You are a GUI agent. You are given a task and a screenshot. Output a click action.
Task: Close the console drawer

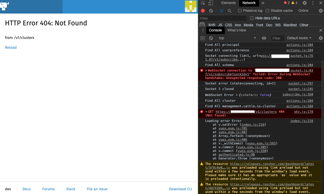tap(321, 30)
